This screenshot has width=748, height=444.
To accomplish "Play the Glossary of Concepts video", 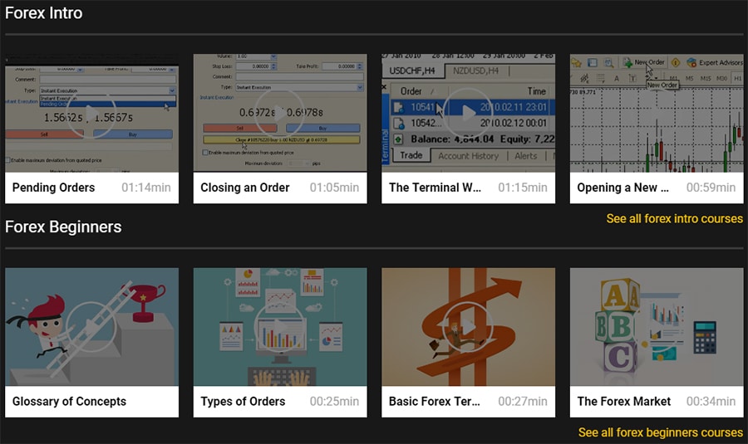I will click(x=91, y=326).
